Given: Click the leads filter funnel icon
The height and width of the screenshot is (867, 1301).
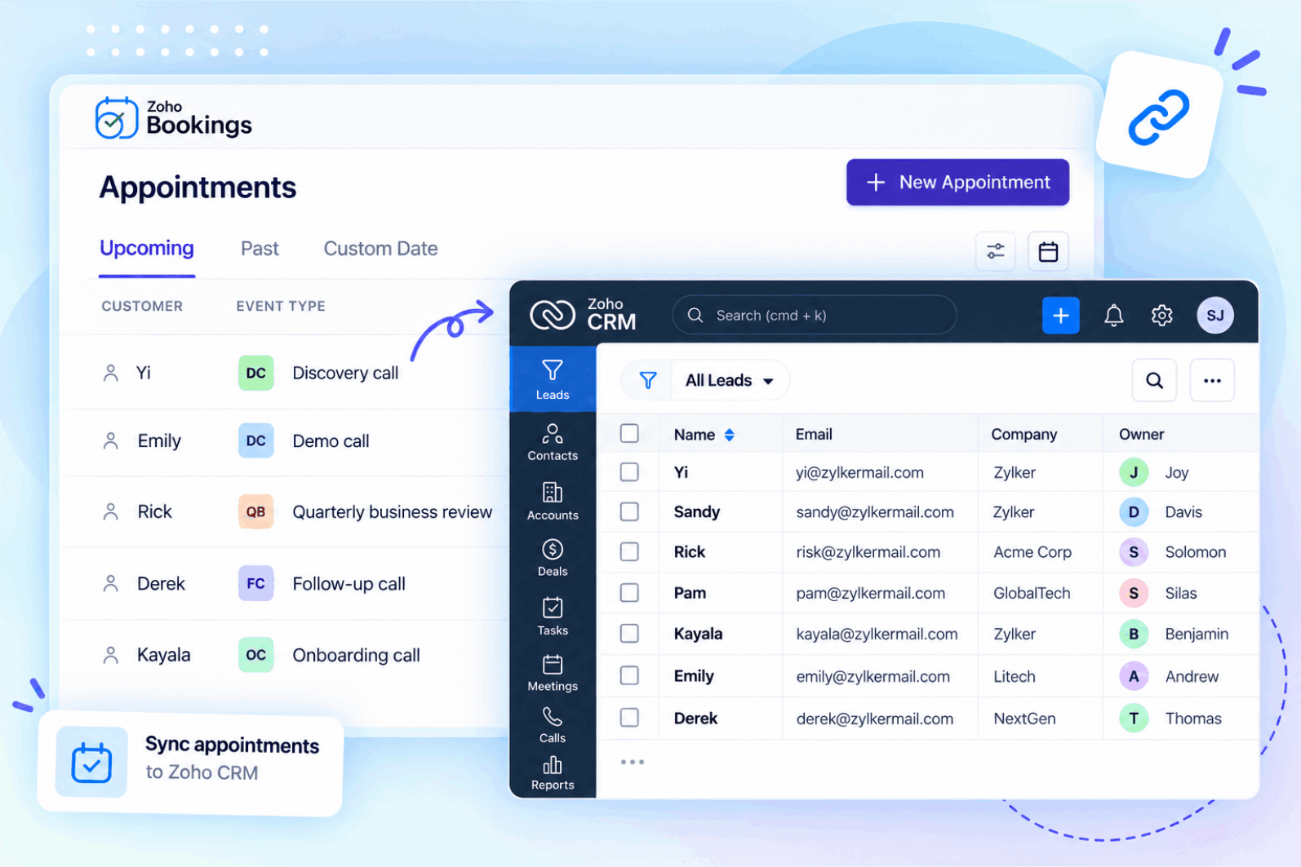Looking at the screenshot, I should [x=648, y=380].
